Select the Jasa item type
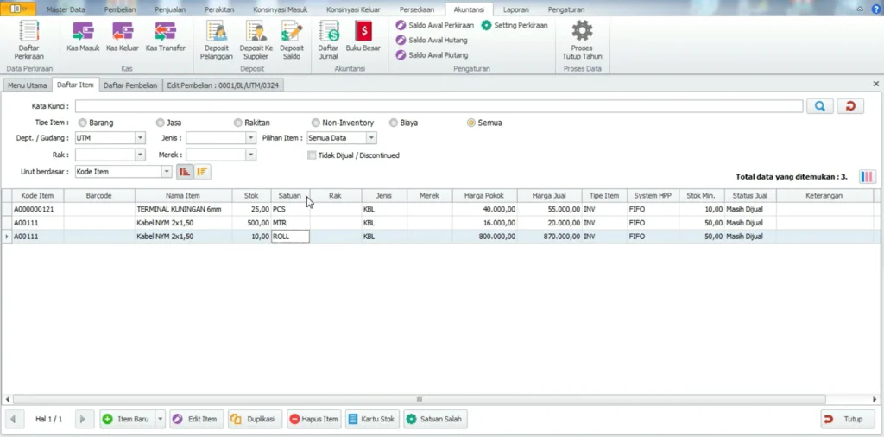The image size is (884, 437). (160, 123)
